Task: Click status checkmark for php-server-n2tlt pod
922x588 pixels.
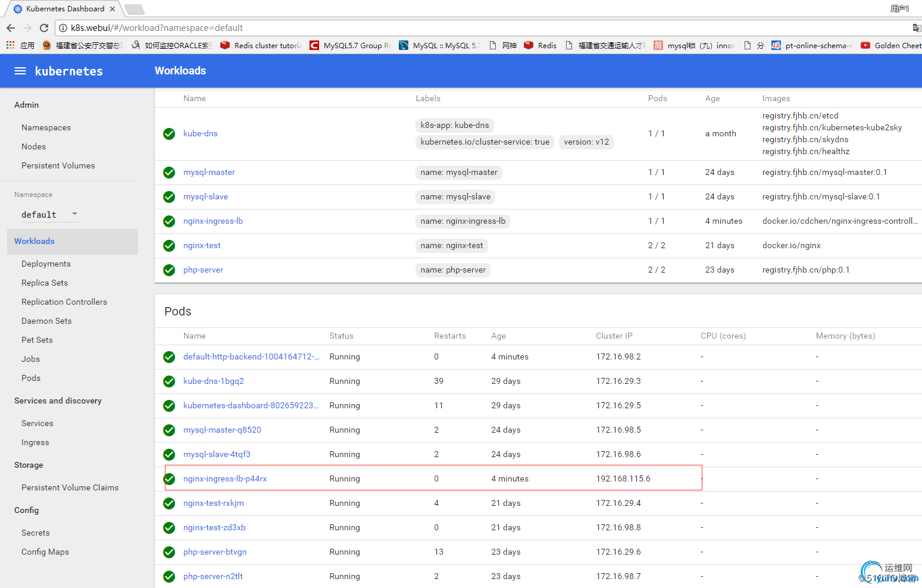Action: pos(169,577)
